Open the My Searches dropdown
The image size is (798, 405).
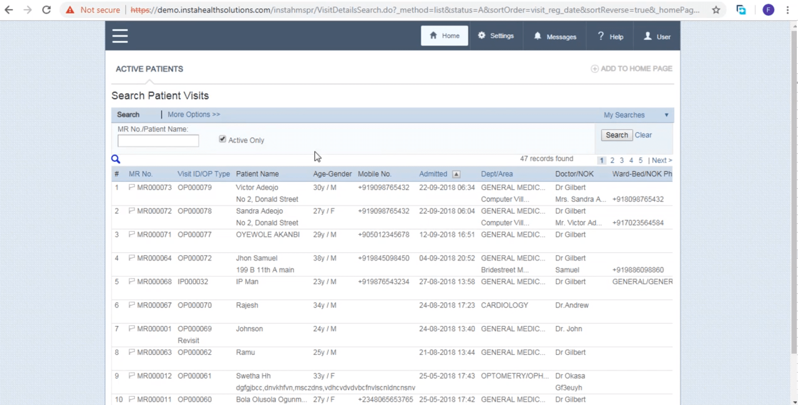tap(636, 115)
